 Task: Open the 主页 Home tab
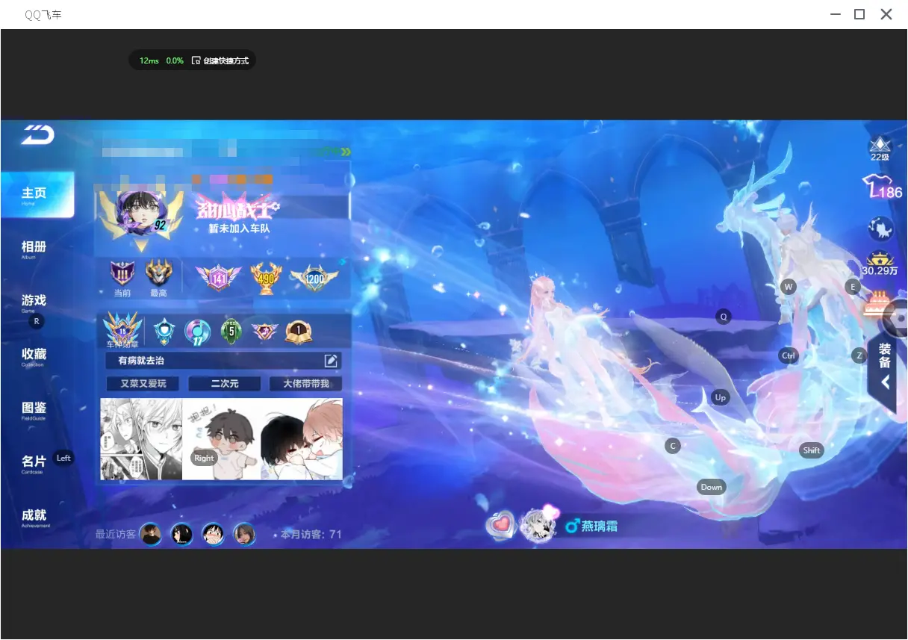click(x=37, y=194)
